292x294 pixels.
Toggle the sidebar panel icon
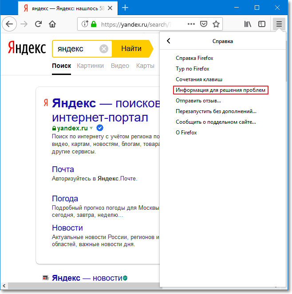261,24
